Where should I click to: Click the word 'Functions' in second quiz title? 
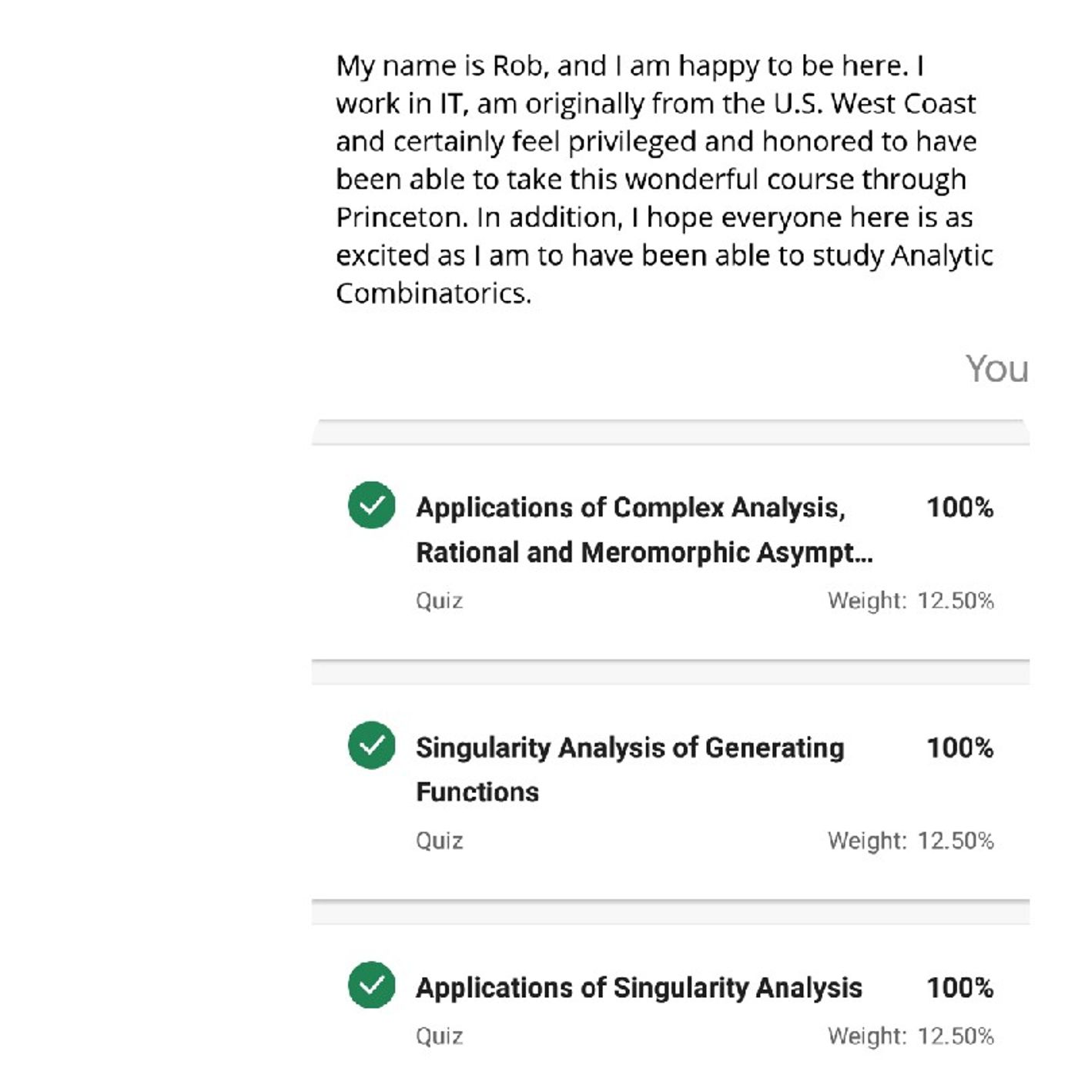pyautogui.click(x=477, y=792)
